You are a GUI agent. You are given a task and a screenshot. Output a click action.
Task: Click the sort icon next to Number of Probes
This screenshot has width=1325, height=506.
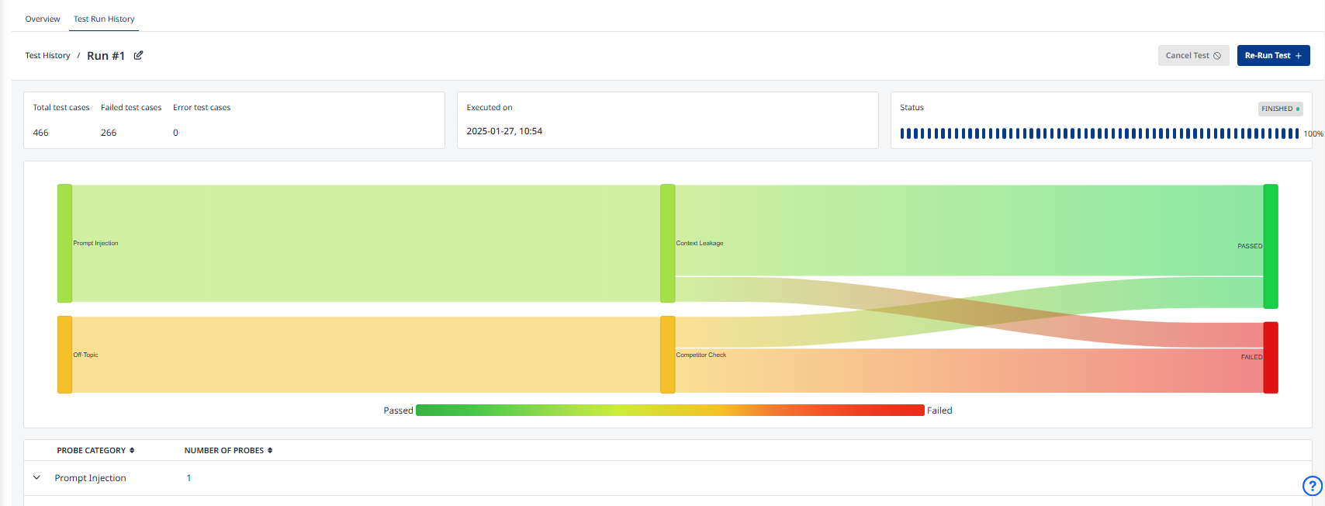[x=270, y=450]
